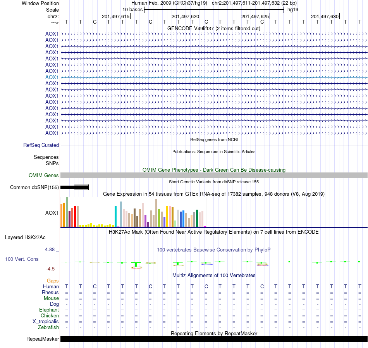Select the Mouse species row label
The image size is (368, 348).
click(51, 298)
